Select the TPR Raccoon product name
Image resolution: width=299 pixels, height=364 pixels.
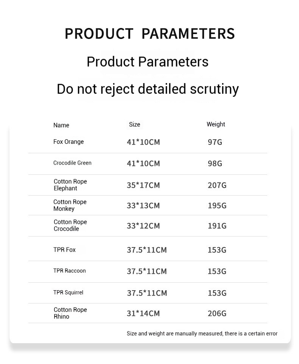pyautogui.click(x=69, y=271)
